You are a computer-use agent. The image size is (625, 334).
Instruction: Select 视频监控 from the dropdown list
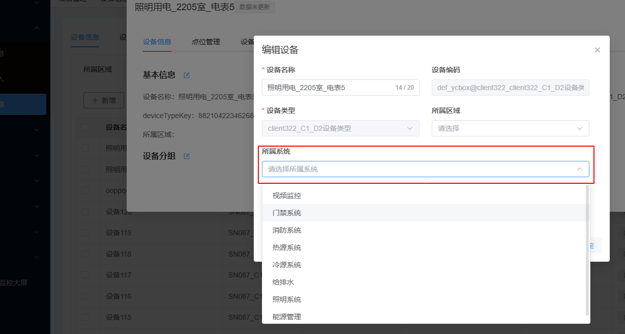click(x=426, y=196)
